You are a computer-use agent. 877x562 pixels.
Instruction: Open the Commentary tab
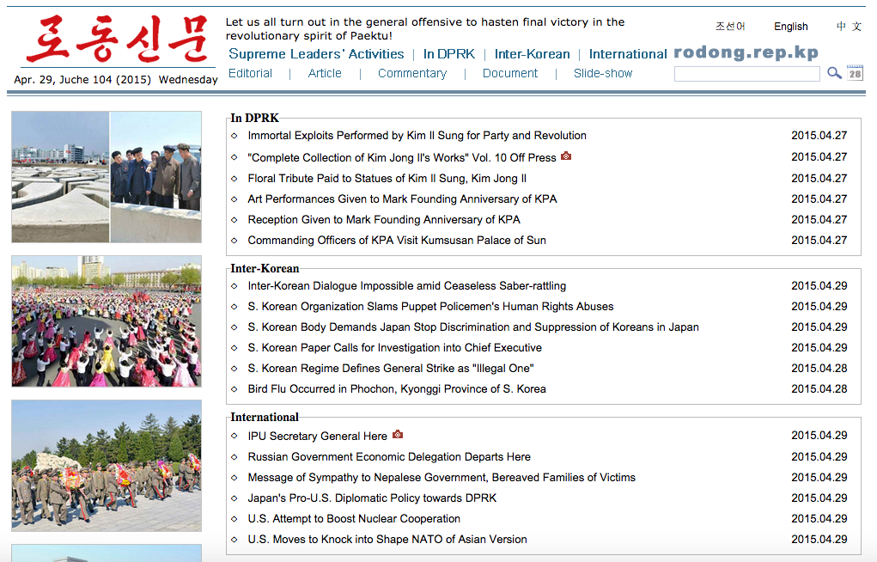412,73
